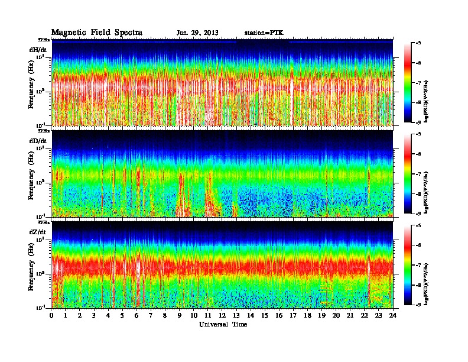Screen dimensions: 468x362
Task: Click the dH/dt panel's "Frequency (Hz)" label
Action: (x=31, y=85)
